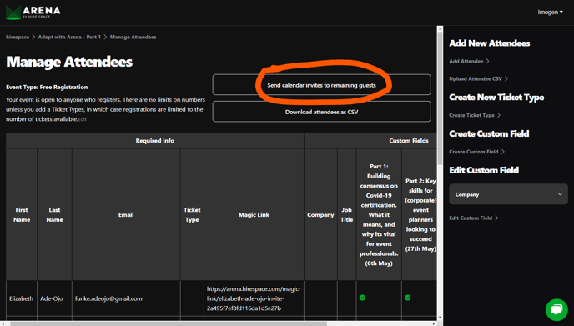Click the First Name column header
This screenshot has width=574, height=326.
click(x=22, y=215)
